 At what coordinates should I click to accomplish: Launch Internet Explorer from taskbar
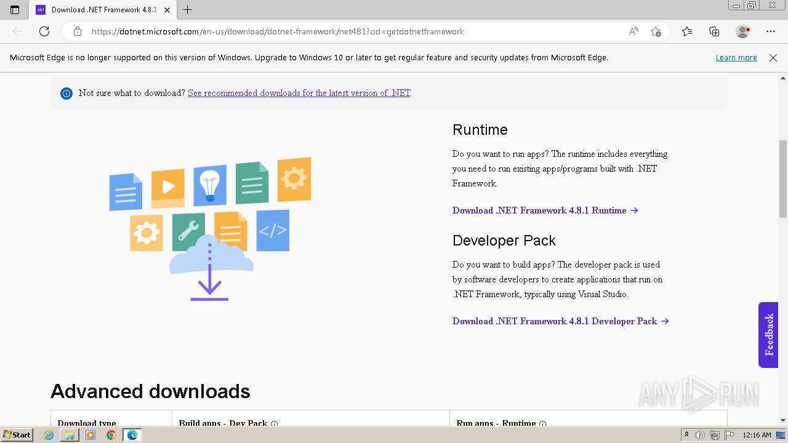pyautogui.click(x=49, y=435)
